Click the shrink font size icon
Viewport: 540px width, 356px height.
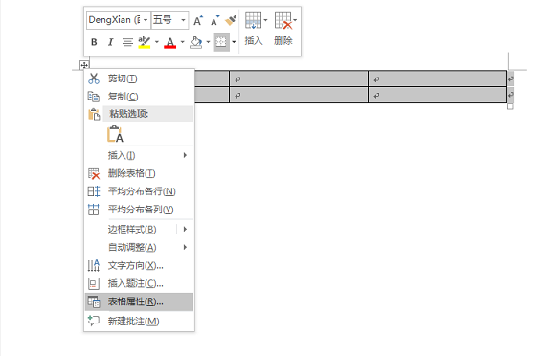click(x=214, y=21)
